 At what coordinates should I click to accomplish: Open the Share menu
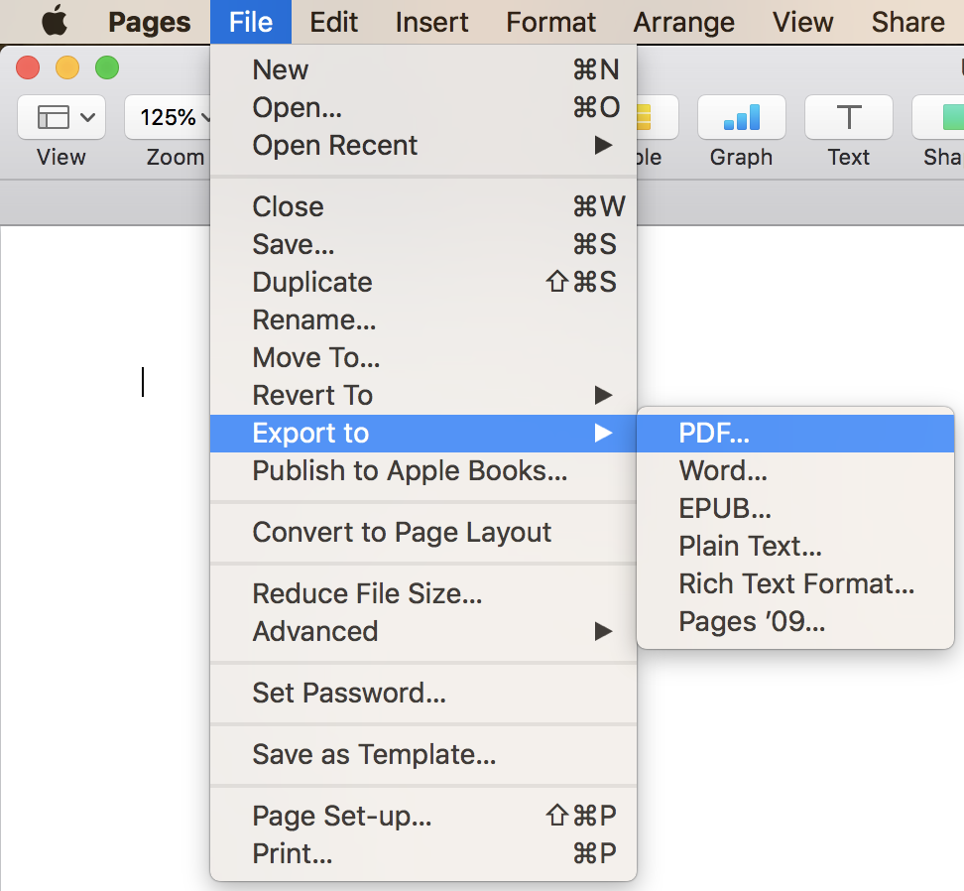click(x=908, y=22)
